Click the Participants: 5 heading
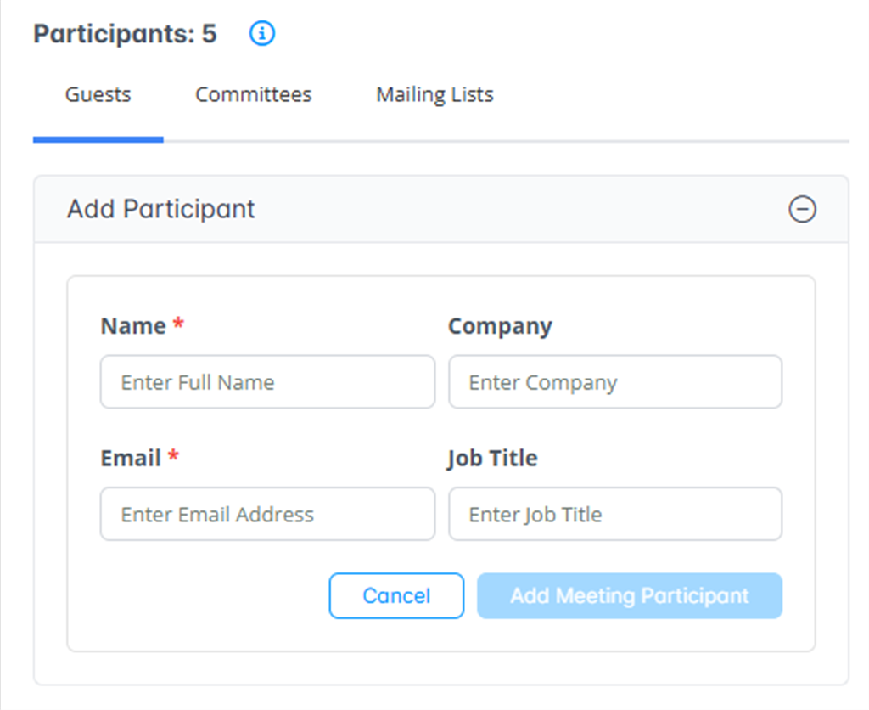This screenshot has width=869, height=710. tap(125, 34)
